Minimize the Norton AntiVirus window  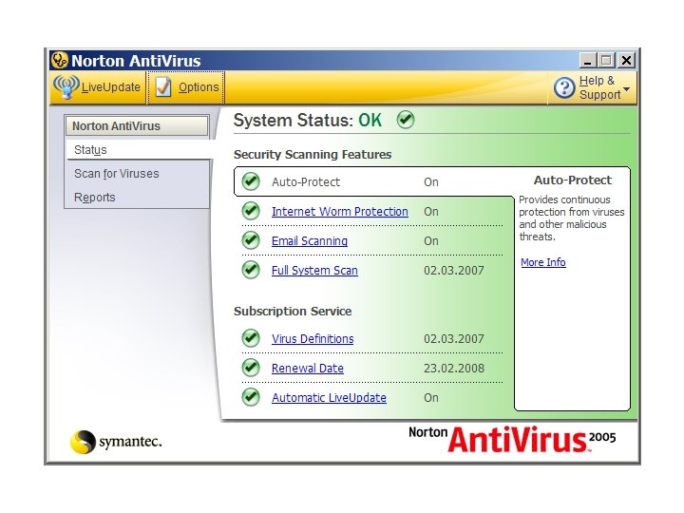(x=588, y=60)
